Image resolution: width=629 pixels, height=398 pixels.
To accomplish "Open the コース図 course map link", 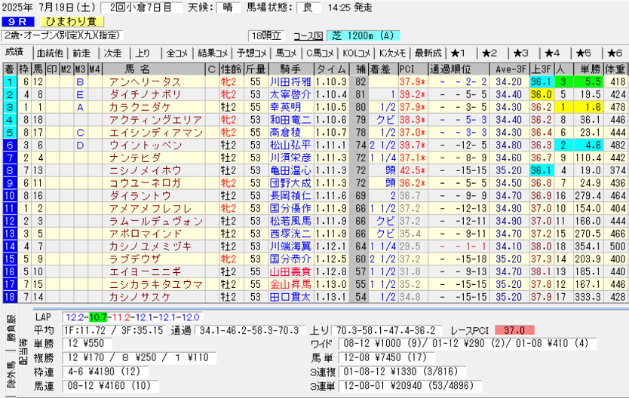I will click(x=308, y=36).
